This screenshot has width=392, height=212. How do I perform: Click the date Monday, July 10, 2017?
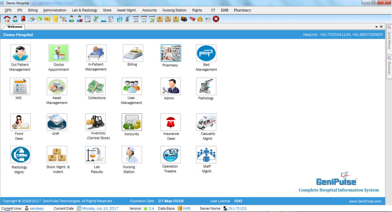pos(100,208)
